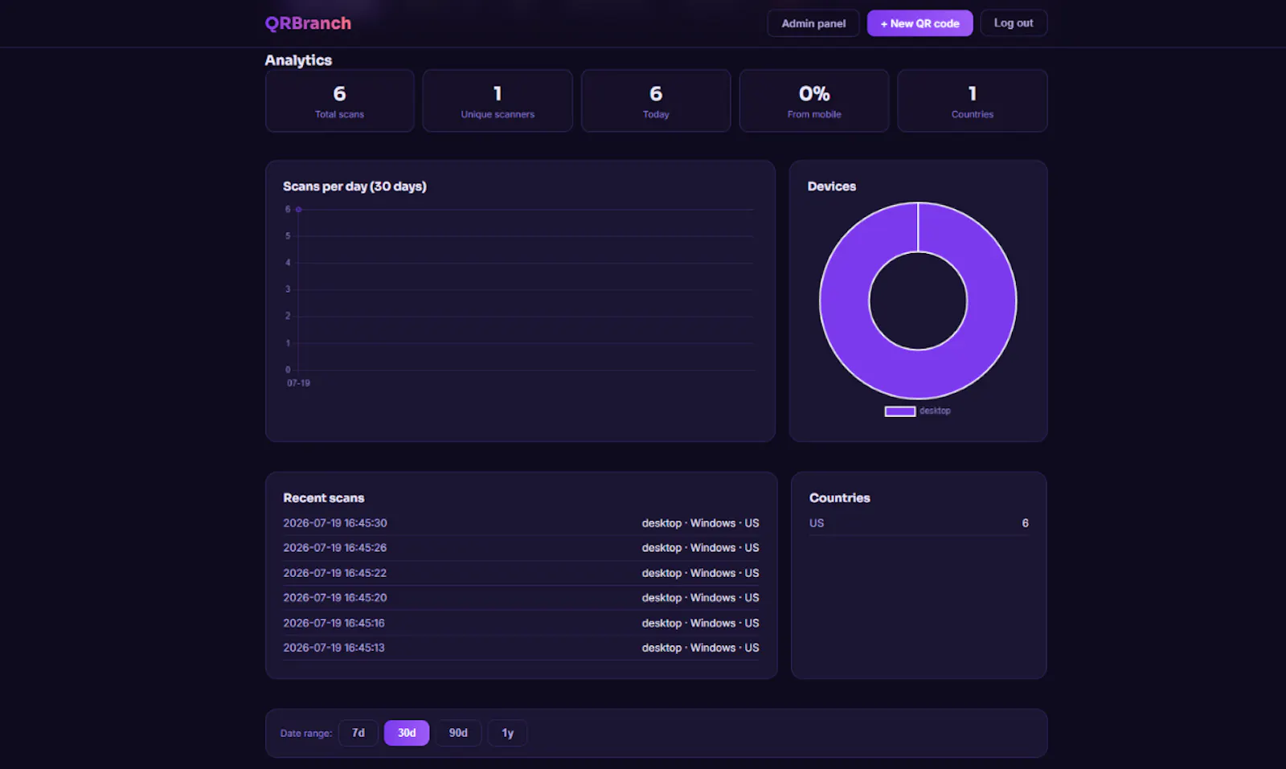Select the 90d date range
Screen dimensions: 1286x769
coord(458,733)
